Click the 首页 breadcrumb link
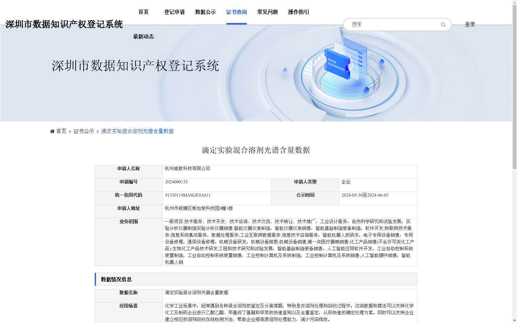Viewport: 517px width, 323px height. pyautogui.click(x=61, y=131)
